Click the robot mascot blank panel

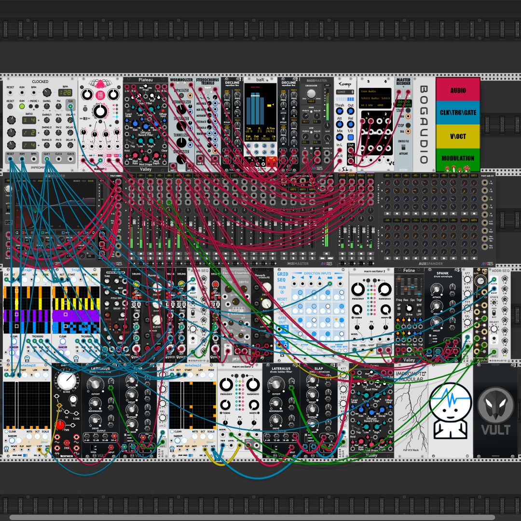(451, 411)
